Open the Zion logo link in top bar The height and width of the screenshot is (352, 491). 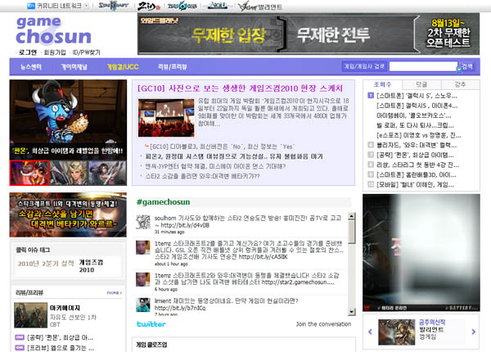(149, 5)
